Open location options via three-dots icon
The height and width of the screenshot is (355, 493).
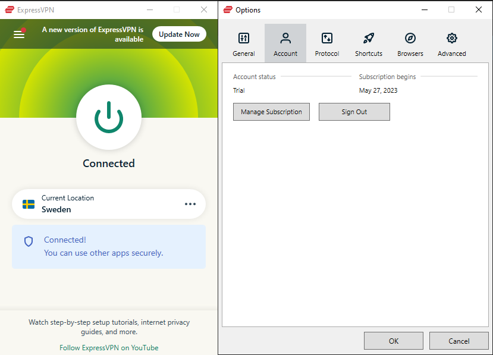[190, 204]
